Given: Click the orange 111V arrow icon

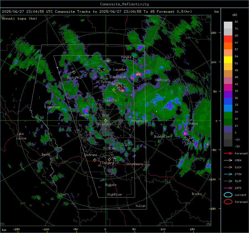Looking at the screenshot, I should pyautogui.click(x=228, y=167).
